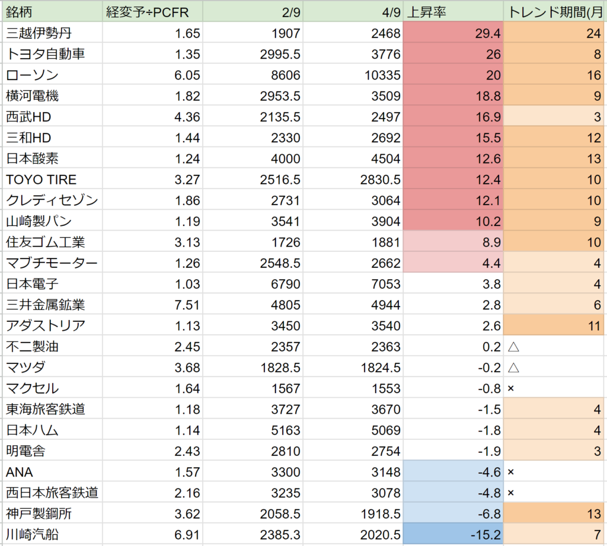Select the 三越伊勢丹 stock name cell
The height and width of the screenshot is (546, 607).
coord(52,33)
